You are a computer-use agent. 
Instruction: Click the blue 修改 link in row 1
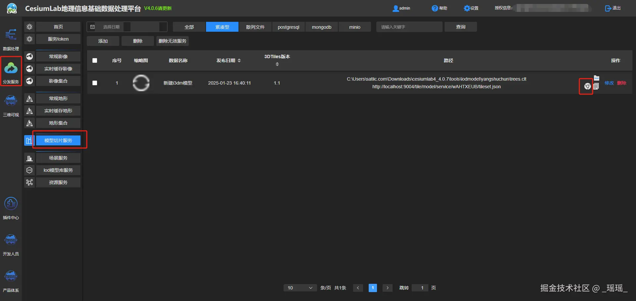click(x=609, y=83)
